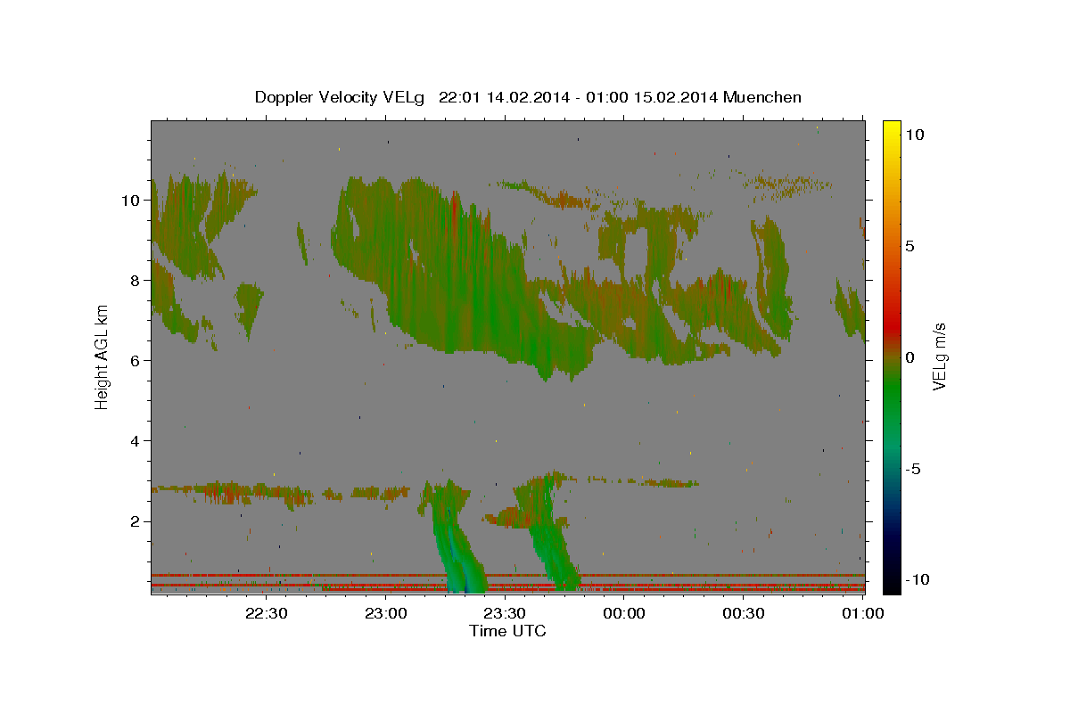The image size is (1070, 713).
Task: Click the height tick label 4
Action: [137, 441]
